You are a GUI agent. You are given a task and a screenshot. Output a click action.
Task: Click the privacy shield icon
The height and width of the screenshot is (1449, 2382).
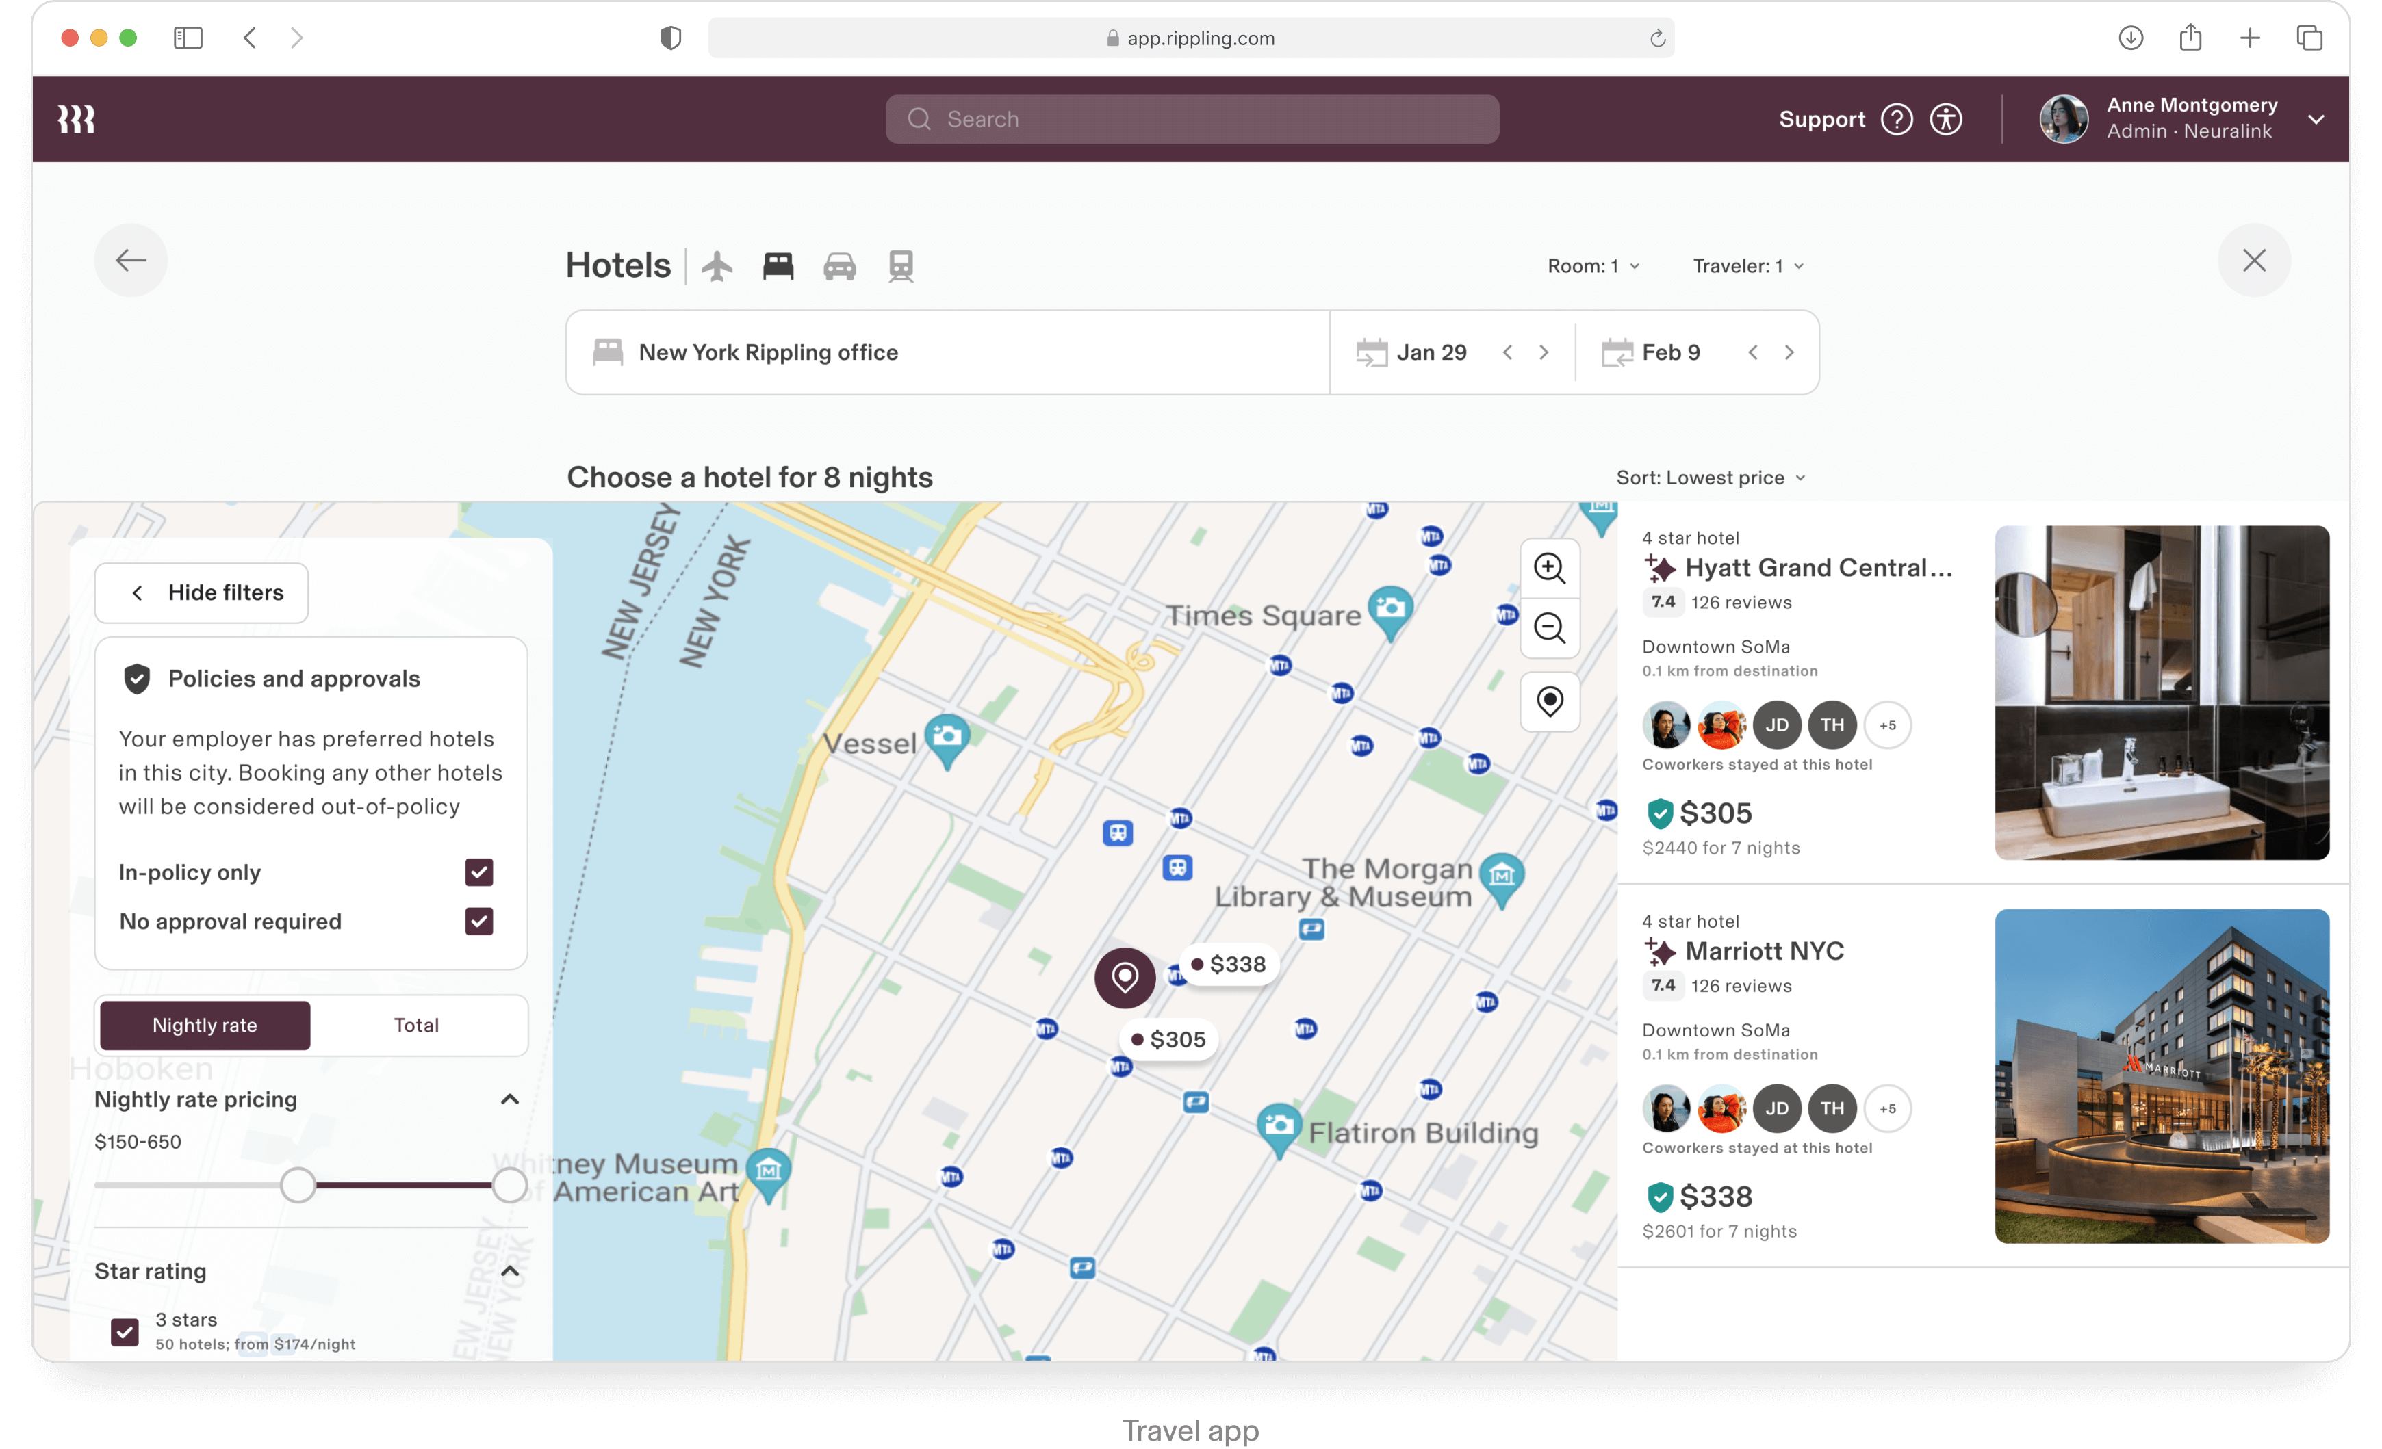tap(670, 38)
